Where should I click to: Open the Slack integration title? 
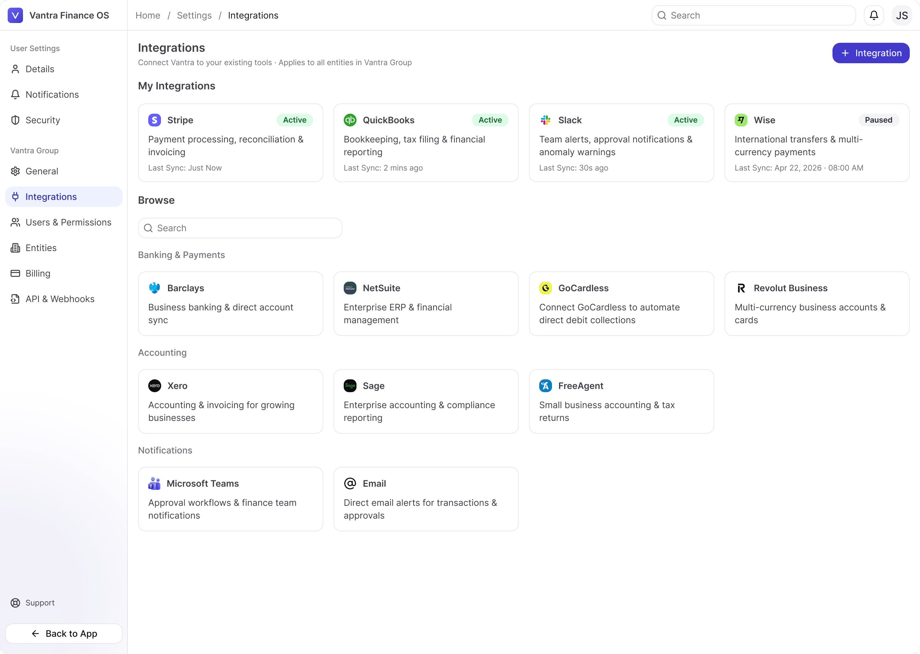click(570, 120)
